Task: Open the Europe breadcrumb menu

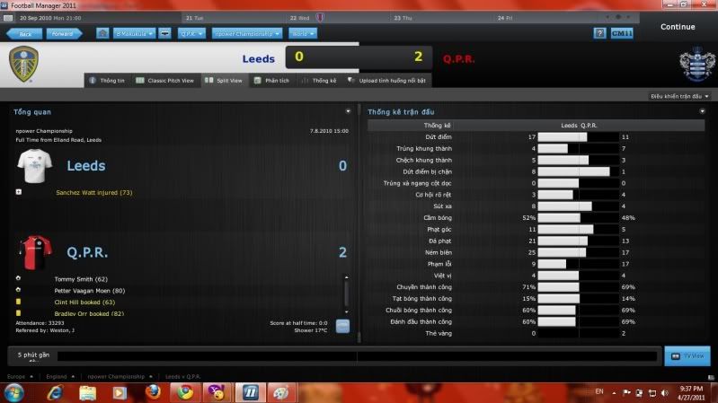Action: pos(20,376)
